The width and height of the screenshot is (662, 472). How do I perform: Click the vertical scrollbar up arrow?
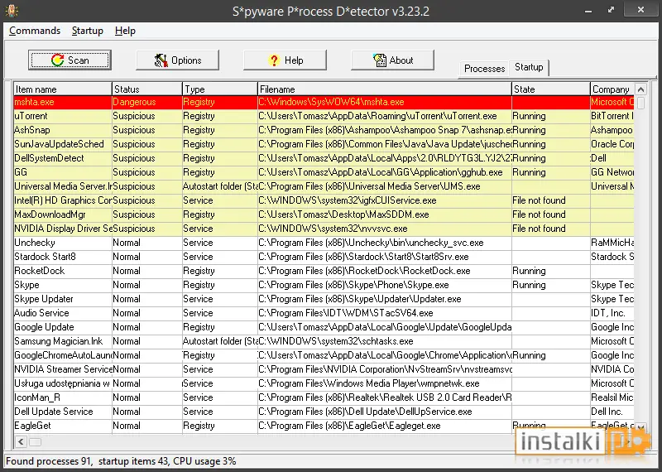[x=640, y=89]
